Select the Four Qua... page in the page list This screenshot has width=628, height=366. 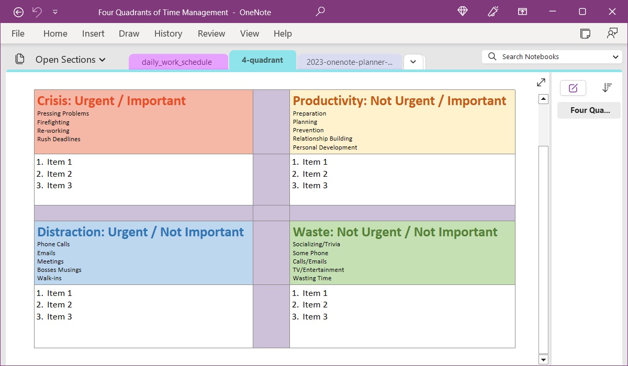[588, 110]
